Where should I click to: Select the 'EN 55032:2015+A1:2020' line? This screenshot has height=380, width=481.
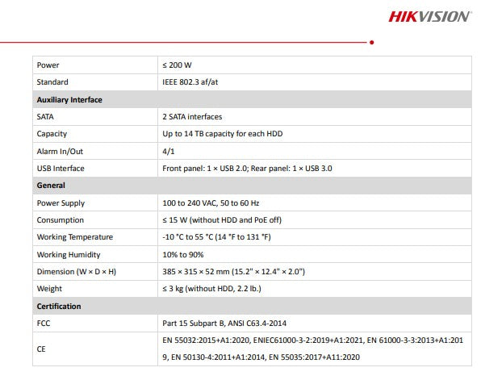pos(312,340)
